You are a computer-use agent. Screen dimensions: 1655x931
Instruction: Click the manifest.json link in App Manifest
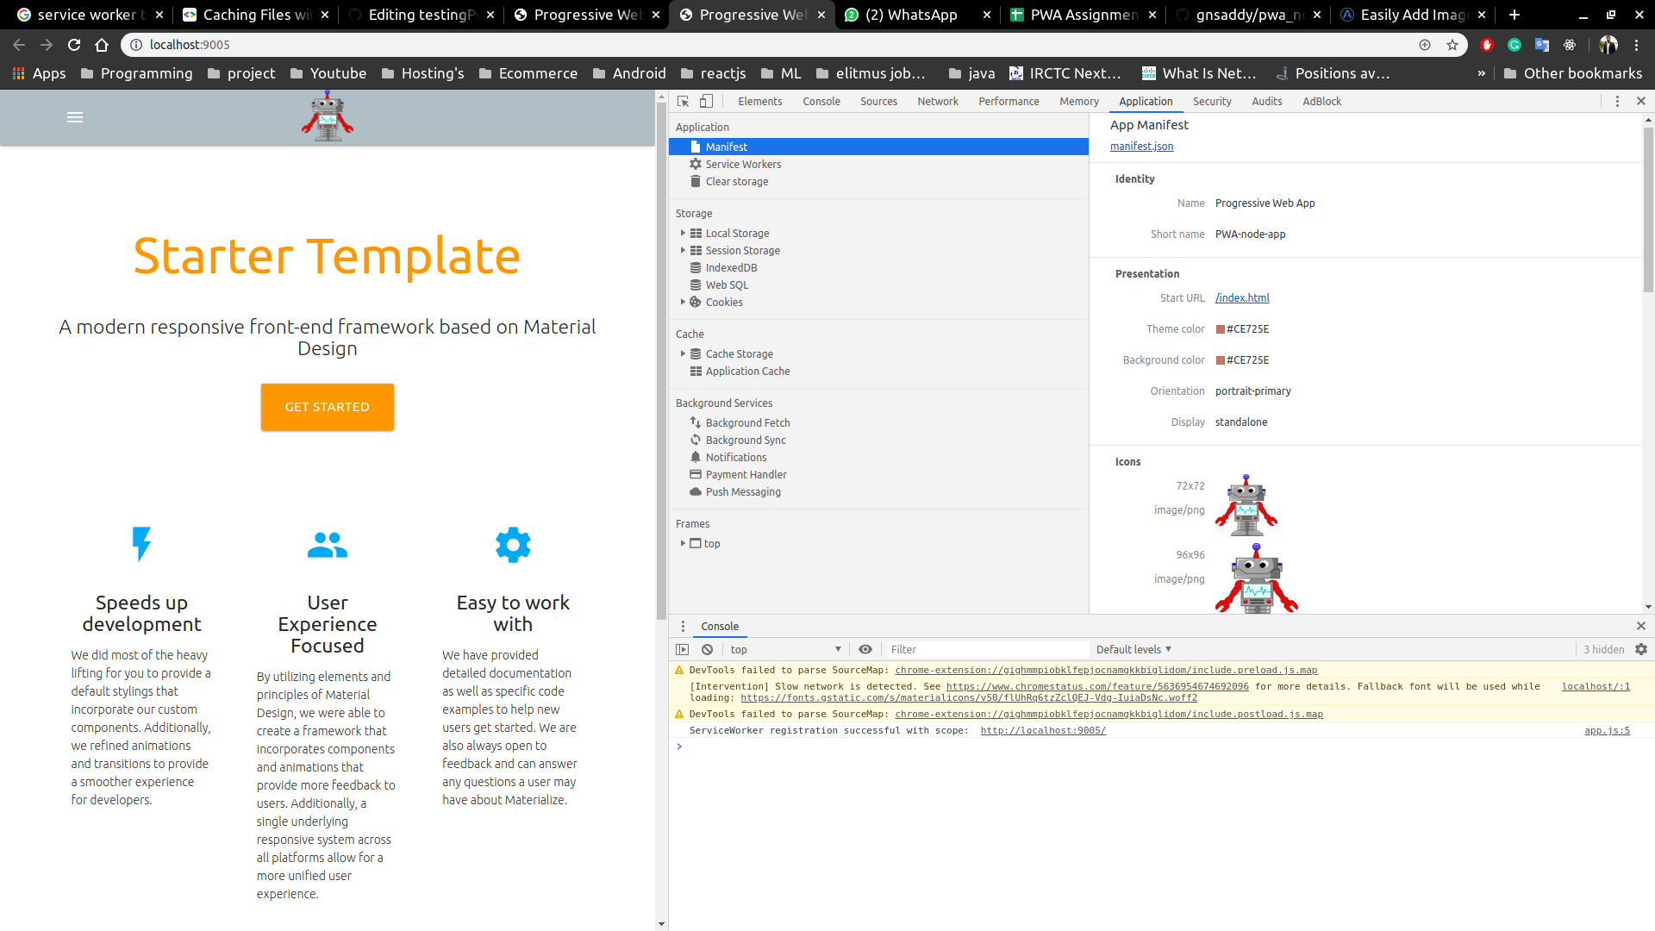(x=1141, y=146)
